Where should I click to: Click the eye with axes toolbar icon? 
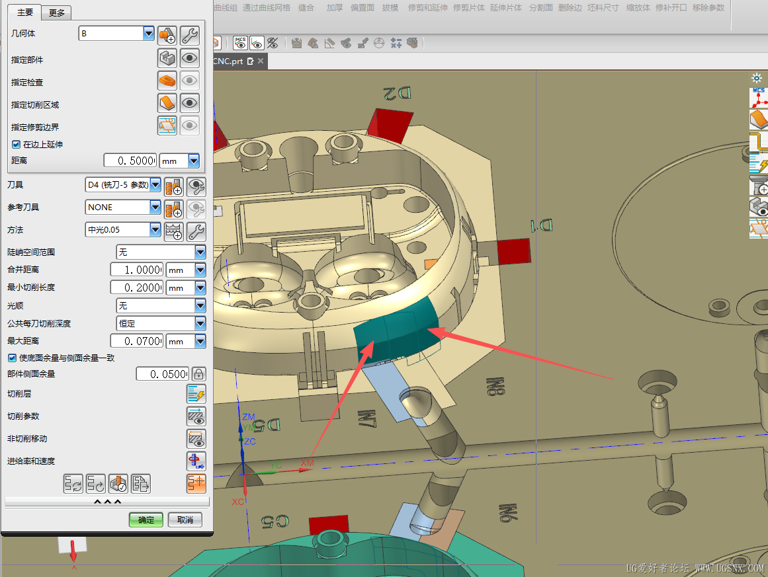[x=257, y=43]
